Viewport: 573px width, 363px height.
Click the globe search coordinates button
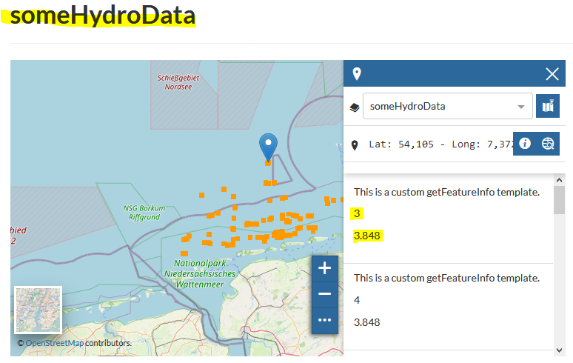tap(548, 144)
